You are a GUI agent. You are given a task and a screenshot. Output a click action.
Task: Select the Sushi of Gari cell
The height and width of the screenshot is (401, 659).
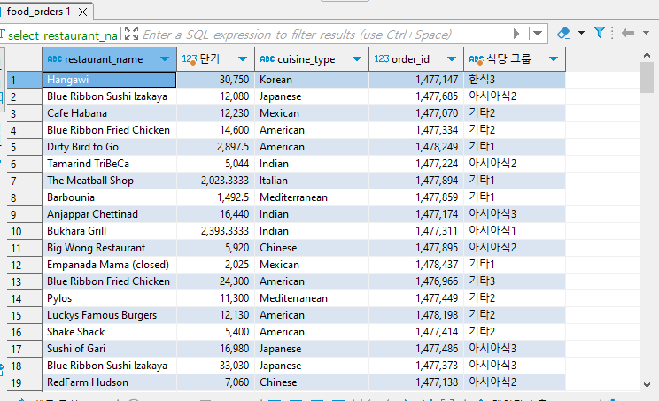click(109, 349)
